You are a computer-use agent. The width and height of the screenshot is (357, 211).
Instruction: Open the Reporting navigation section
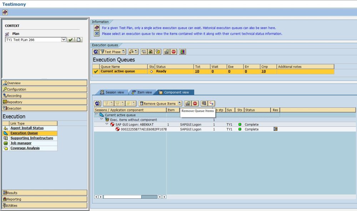pyautogui.click(x=45, y=199)
